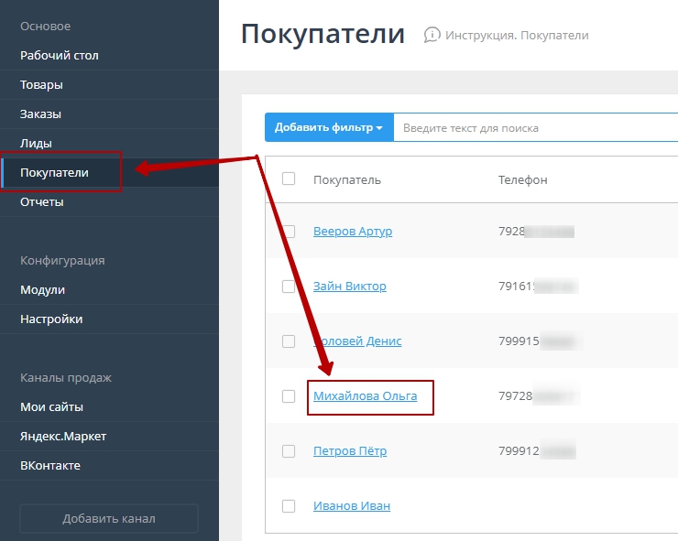Check the box for Зайн Виктор row

coord(289,287)
